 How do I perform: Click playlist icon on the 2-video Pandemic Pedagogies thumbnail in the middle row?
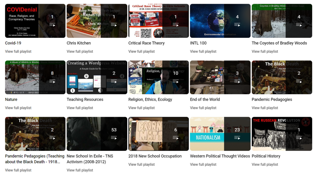tap(299, 82)
